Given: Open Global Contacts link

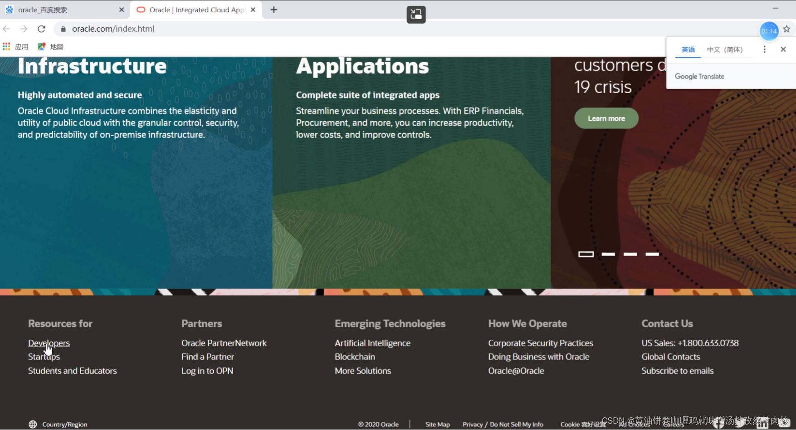Looking at the screenshot, I should tap(671, 357).
